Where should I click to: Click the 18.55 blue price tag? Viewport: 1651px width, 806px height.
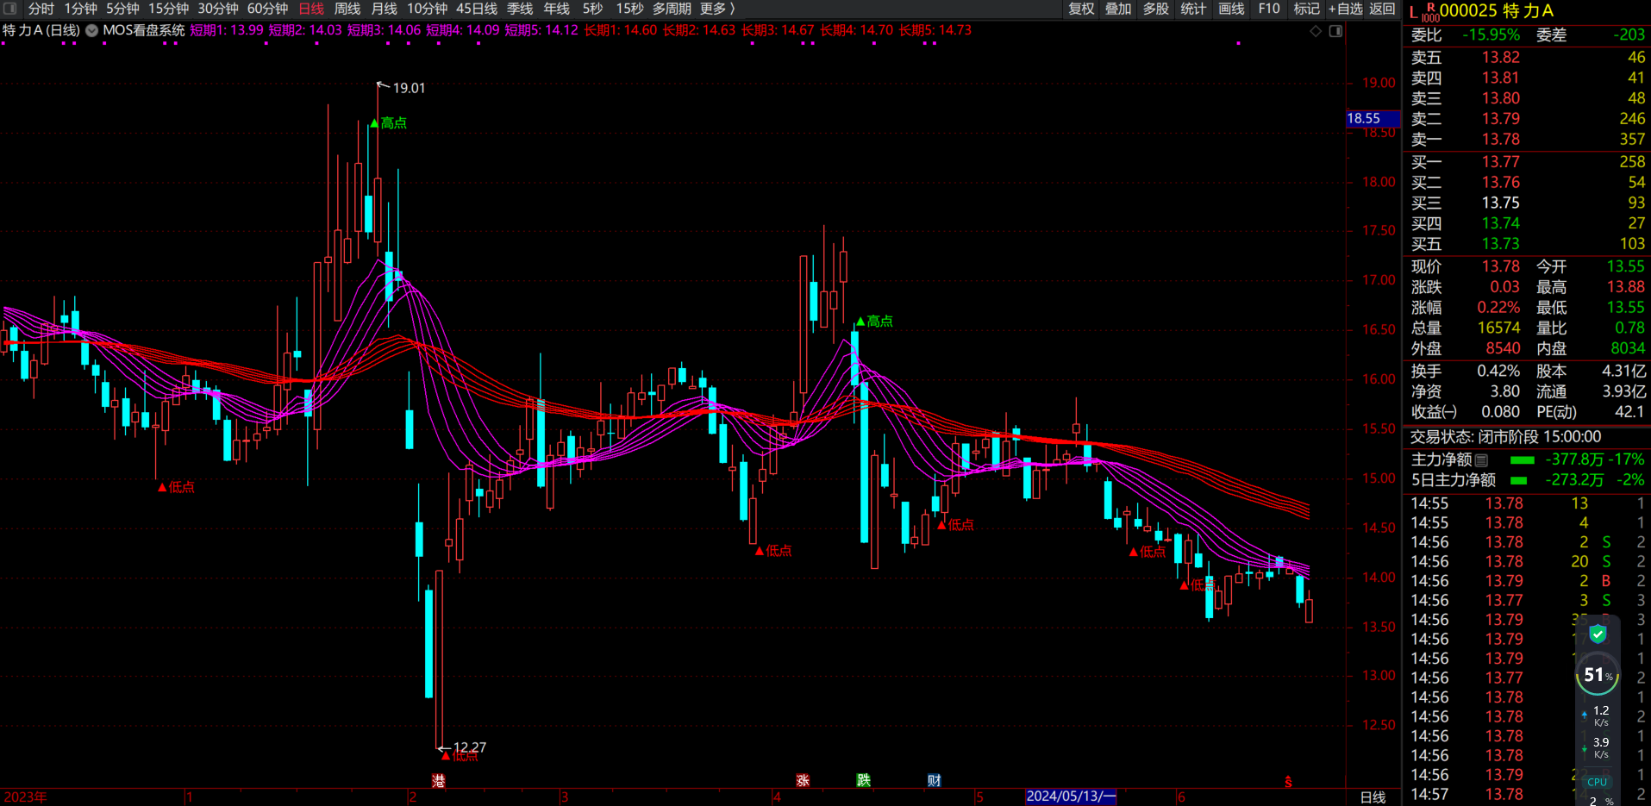(x=1373, y=118)
